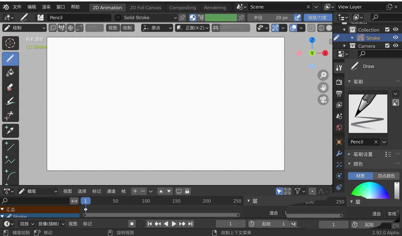This screenshot has width=402, height=236.
Task: Select the Fill tool in the toolbar
Action: pyautogui.click(x=10, y=73)
